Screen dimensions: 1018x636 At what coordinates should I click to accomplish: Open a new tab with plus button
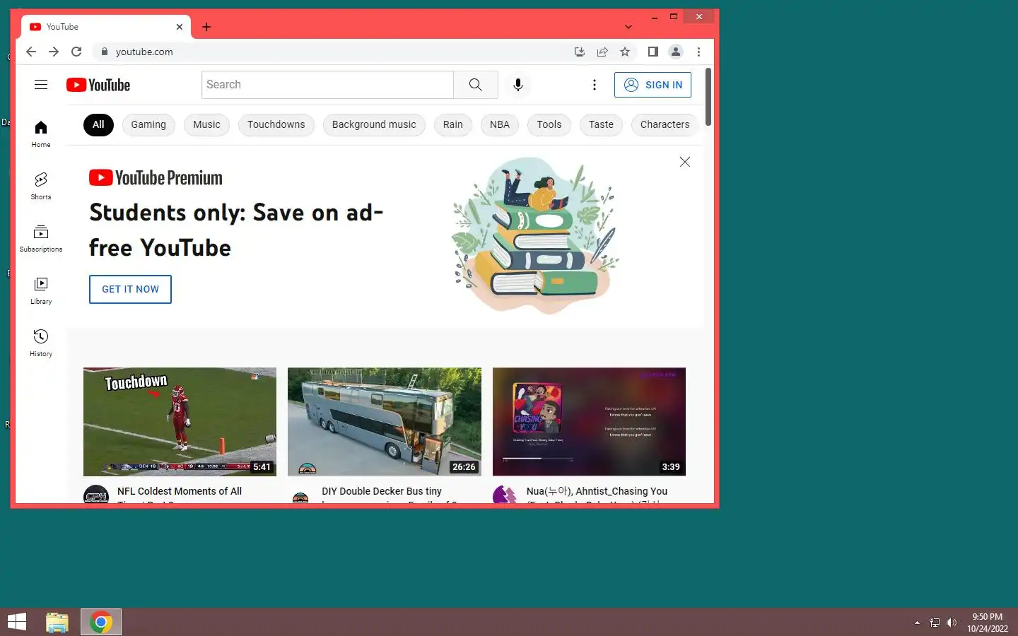tap(206, 27)
